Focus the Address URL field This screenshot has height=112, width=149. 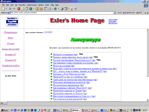point(62,13)
